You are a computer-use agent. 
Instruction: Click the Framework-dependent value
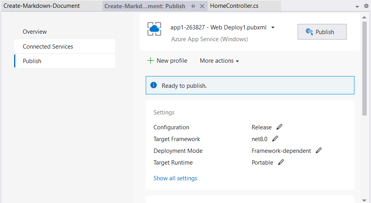point(281,151)
